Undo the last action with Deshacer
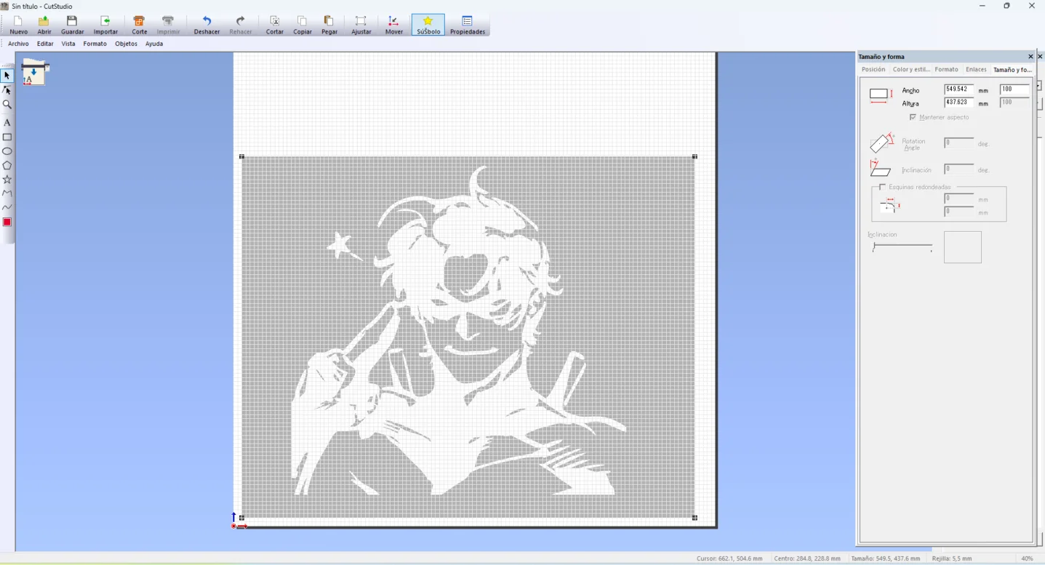This screenshot has width=1045, height=565. pyautogui.click(x=207, y=25)
